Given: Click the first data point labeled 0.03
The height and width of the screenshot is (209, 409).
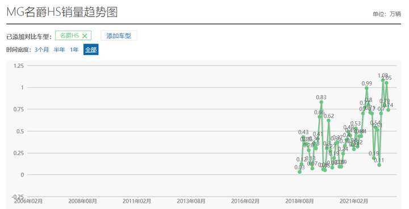Looking at the screenshot, I should 300,172.
